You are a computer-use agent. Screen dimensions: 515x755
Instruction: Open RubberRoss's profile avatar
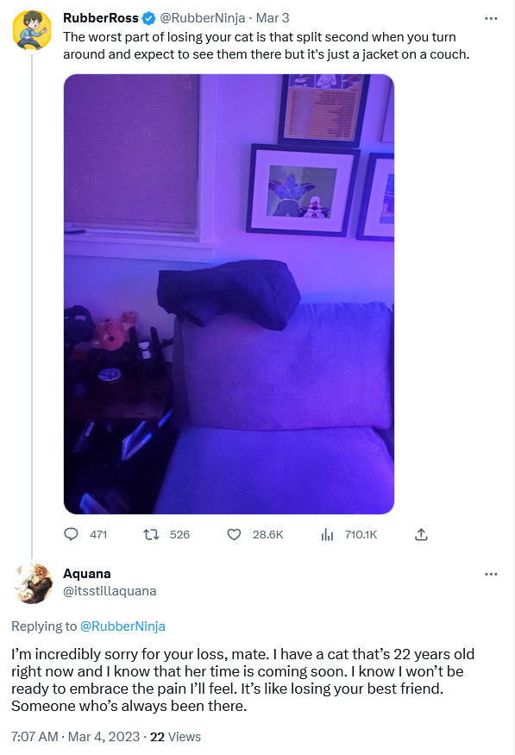[32, 30]
